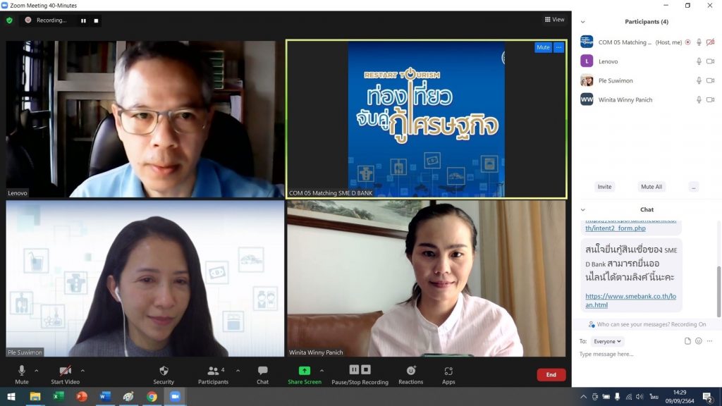
Task: Open the Everyone recipient dropdown
Action: [607, 341]
